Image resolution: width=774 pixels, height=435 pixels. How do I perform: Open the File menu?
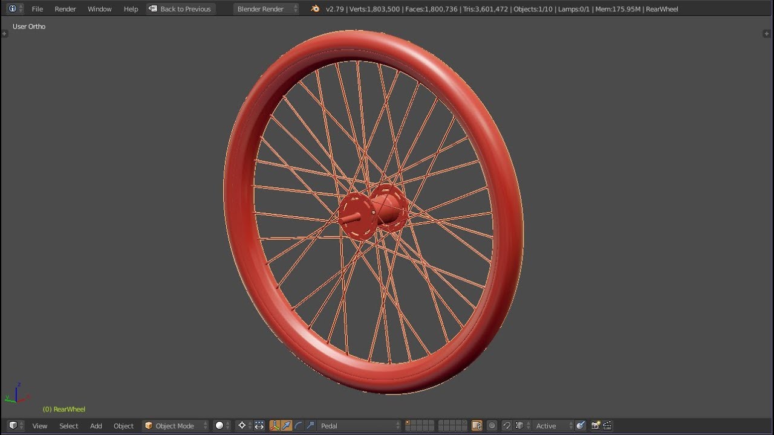(37, 9)
